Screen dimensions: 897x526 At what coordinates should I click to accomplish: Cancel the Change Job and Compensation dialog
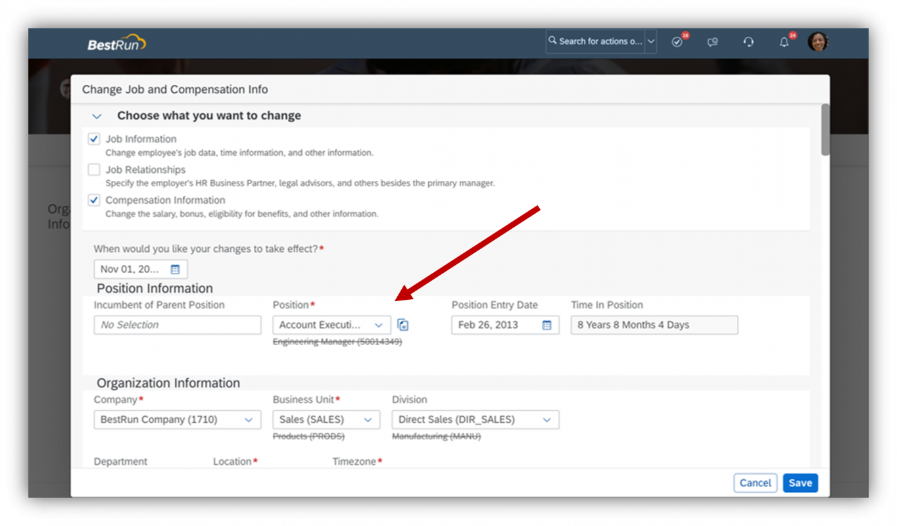pyautogui.click(x=755, y=483)
